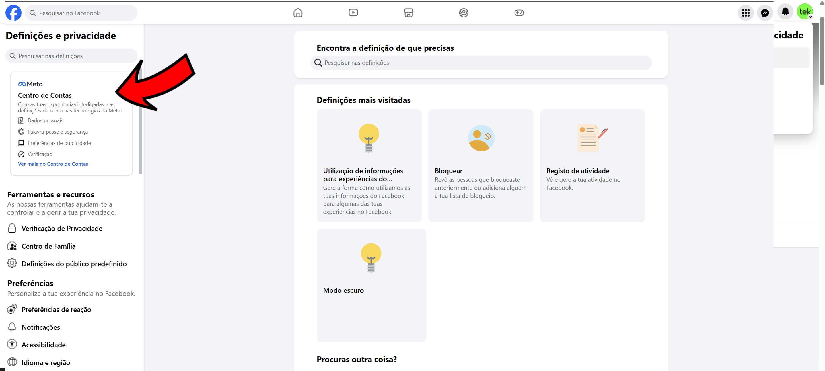Image resolution: width=825 pixels, height=371 pixels.
Task: Click the Dados pessoais icon
Action: coord(21,120)
